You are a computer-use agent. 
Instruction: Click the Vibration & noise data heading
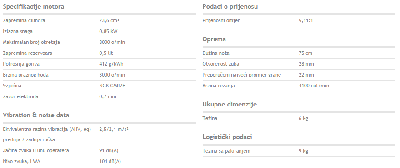(x=36, y=115)
